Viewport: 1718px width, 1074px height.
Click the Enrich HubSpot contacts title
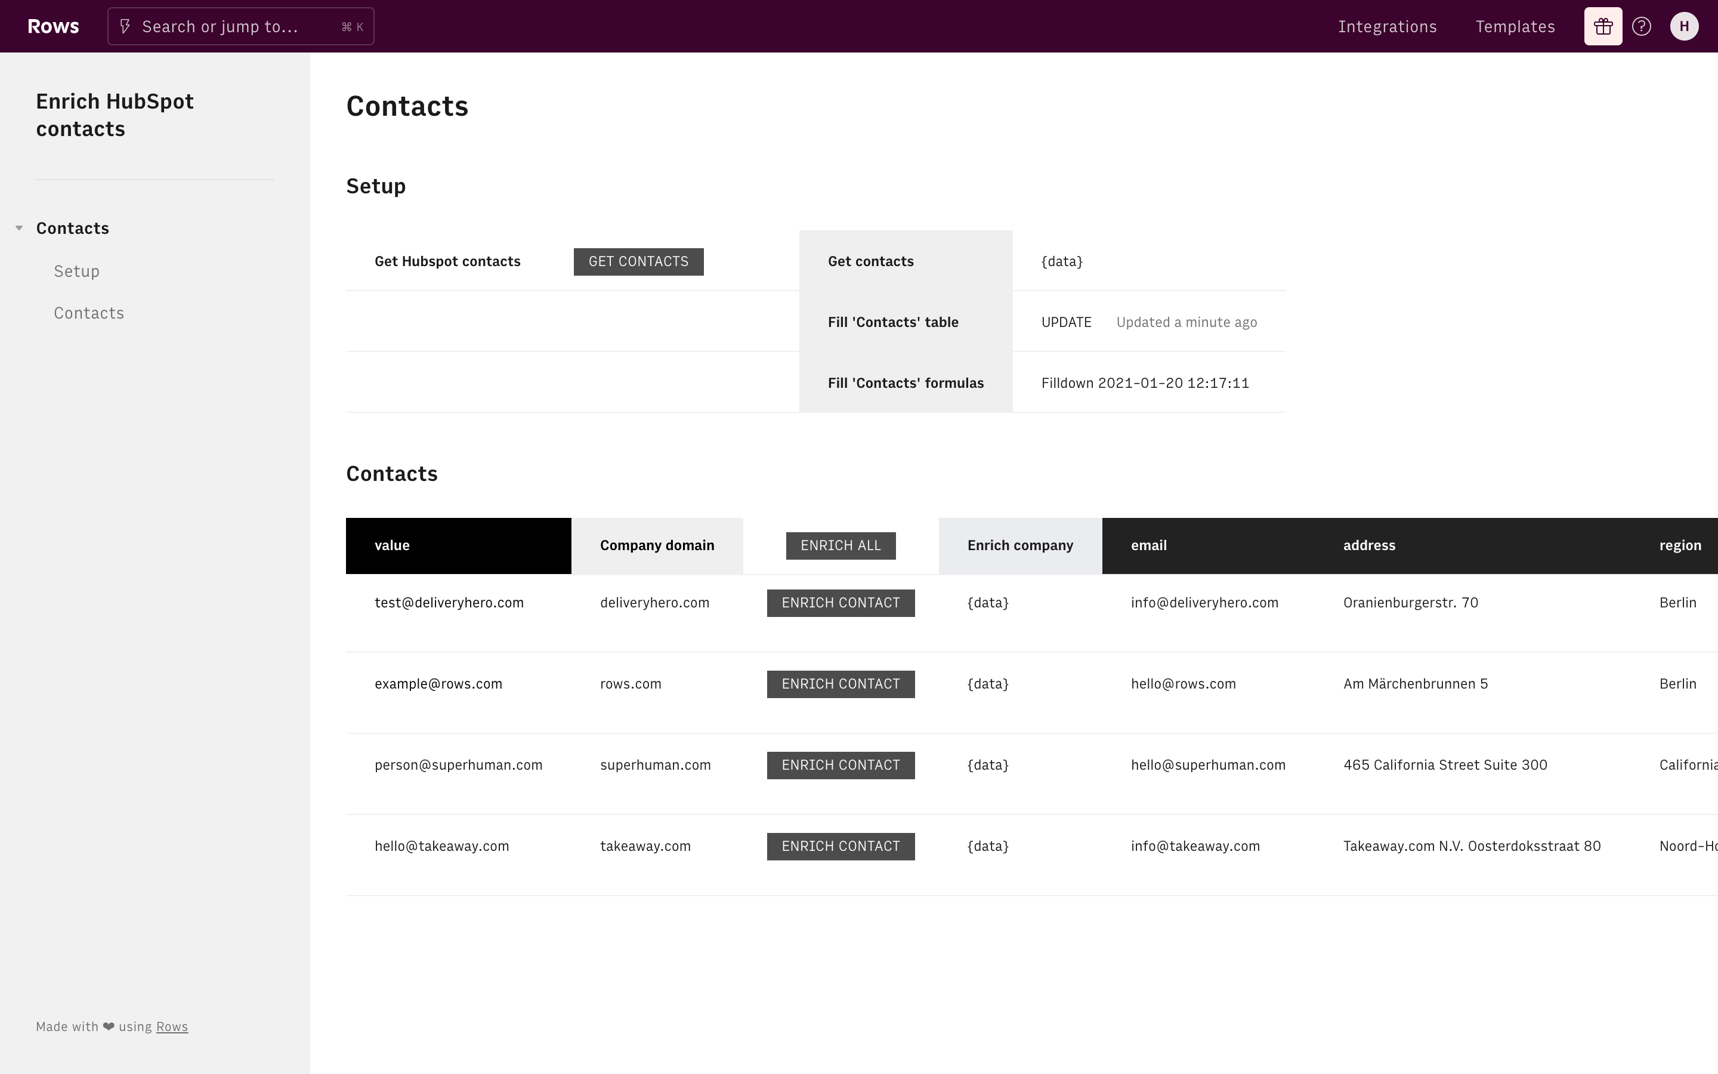click(115, 115)
